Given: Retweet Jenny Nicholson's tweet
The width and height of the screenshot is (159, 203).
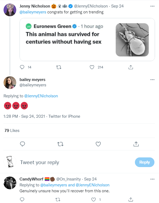Looking at the screenshot, I should tap(59, 67).
